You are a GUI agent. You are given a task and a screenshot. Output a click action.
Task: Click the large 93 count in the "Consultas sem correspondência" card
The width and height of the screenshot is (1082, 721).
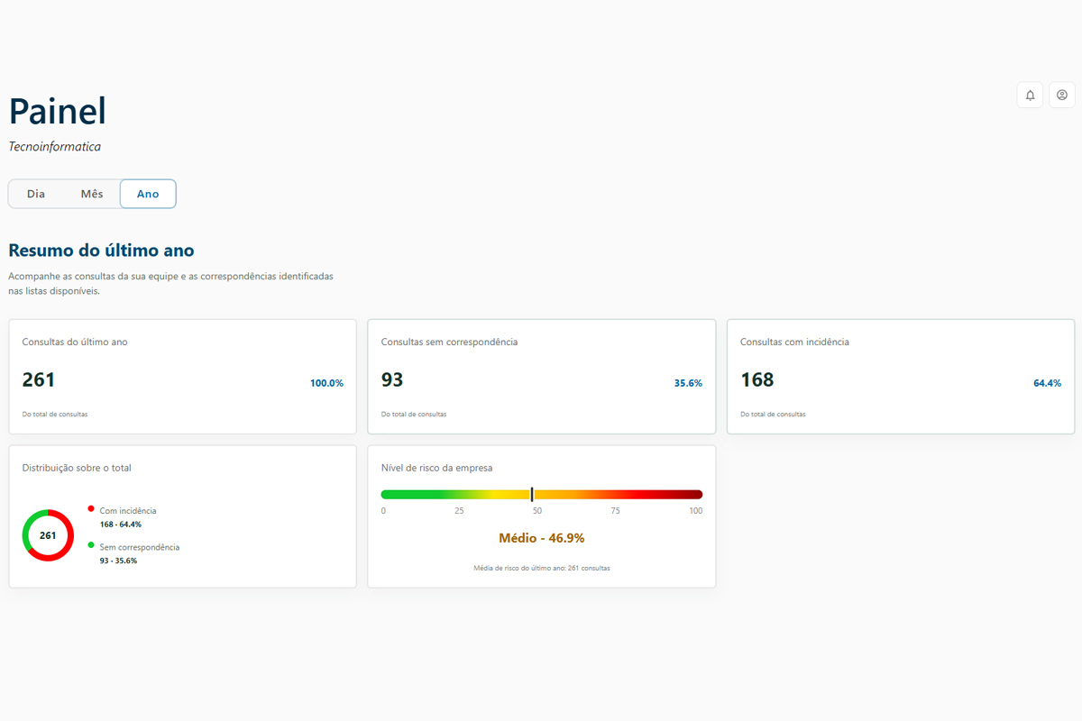point(392,380)
